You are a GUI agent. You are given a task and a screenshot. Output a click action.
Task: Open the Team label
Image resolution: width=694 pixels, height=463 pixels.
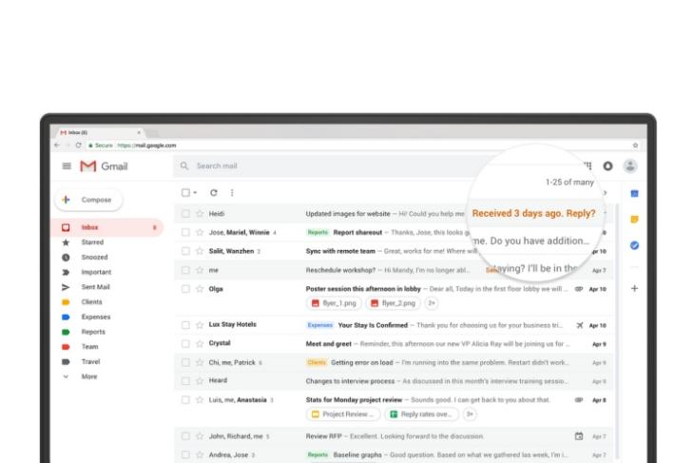click(89, 347)
